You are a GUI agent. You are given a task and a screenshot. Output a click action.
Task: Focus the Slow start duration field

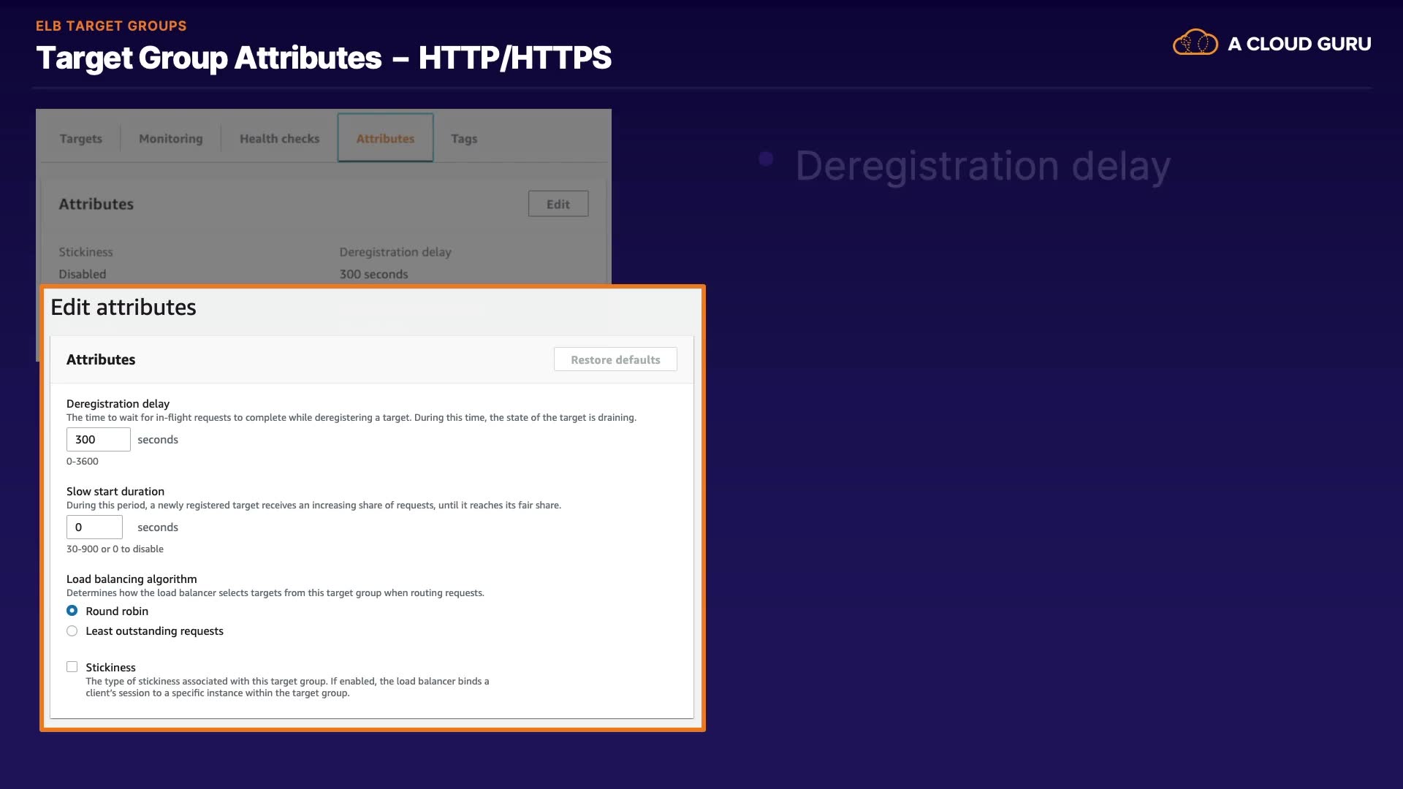(94, 527)
